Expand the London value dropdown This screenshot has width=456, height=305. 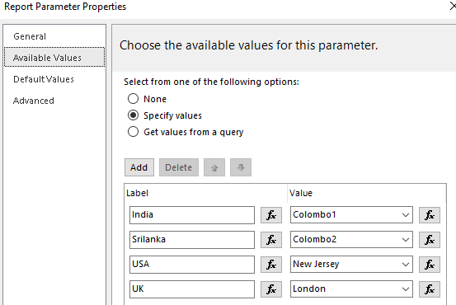[x=406, y=289]
